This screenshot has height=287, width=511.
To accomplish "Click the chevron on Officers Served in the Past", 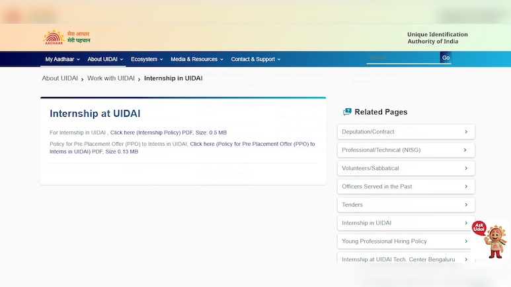I will point(466,187).
